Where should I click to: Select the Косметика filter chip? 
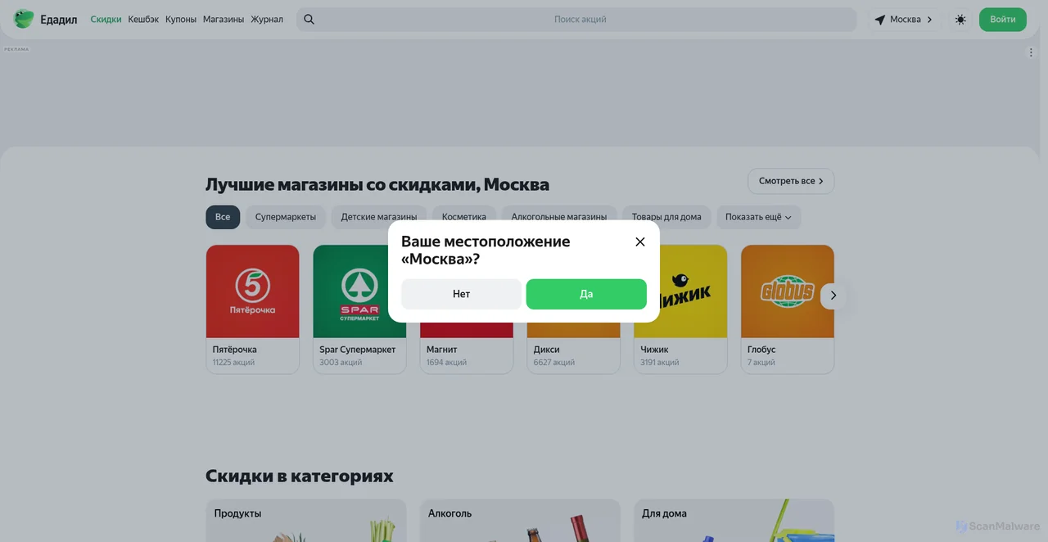tap(464, 217)
